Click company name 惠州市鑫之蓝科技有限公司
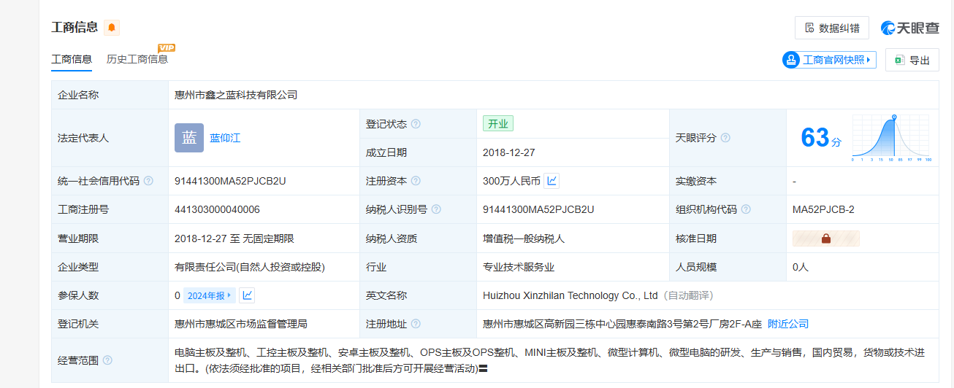Screen dimensions: 954x388 tap(236, 95)
